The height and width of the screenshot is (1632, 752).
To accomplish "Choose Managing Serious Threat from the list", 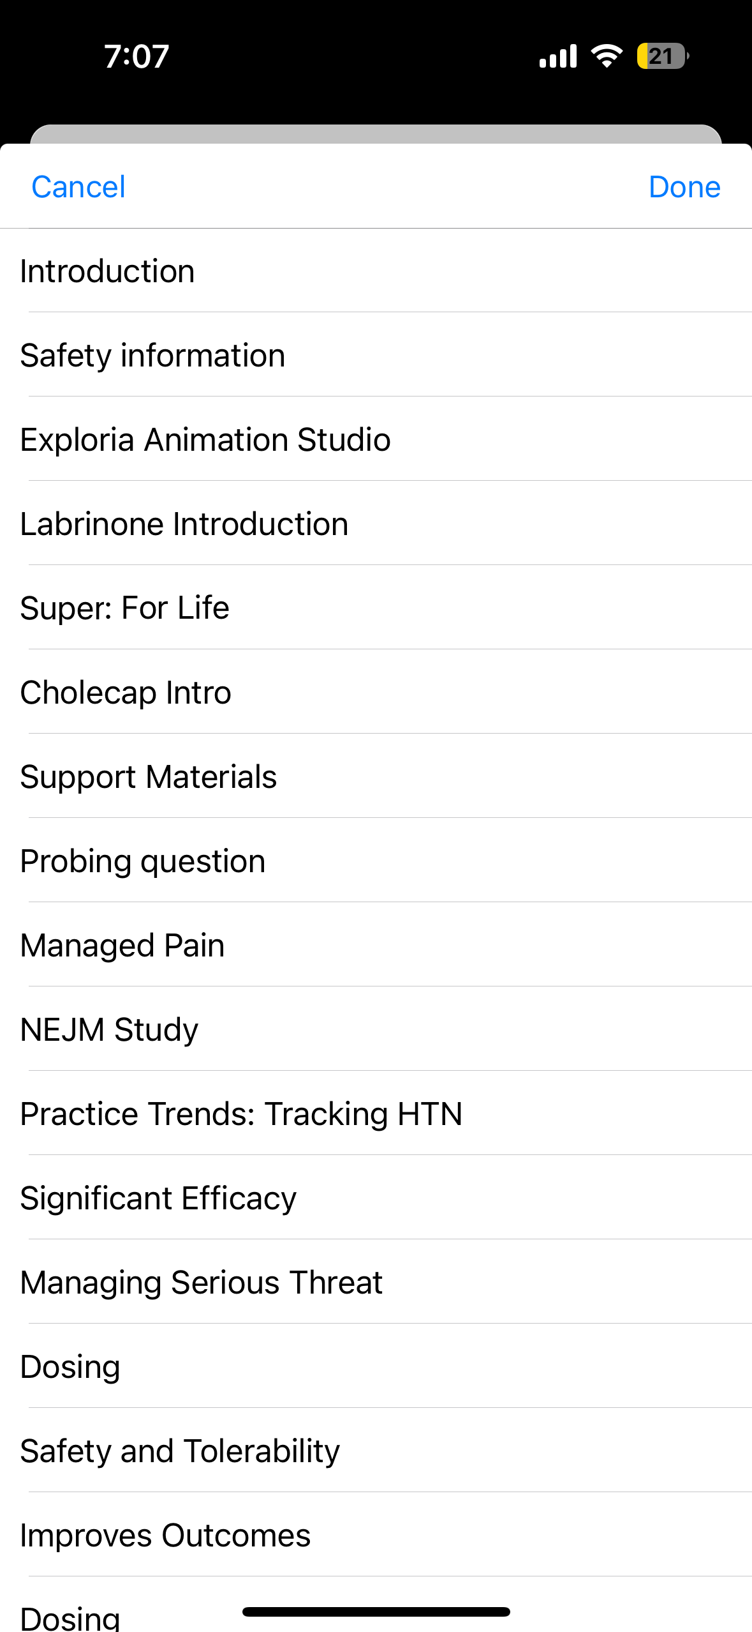I will pyautogui.click(x=201, y=1283).
